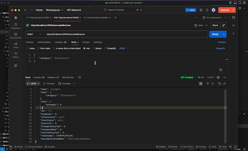Open the History sidebar panel
The width and height of the screenshot is (248, 151).
16,55
